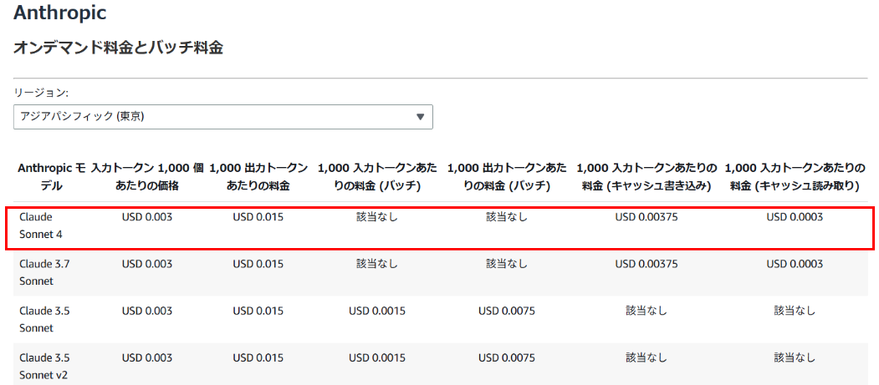Click USD 0.0003 cache read for Claude 3.7 Sonnet
Screen dimensions: 879x385
[795, 264]
